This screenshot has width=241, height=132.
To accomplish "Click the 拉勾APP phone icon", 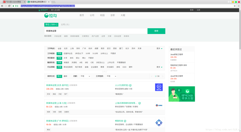I will point(40,10).
